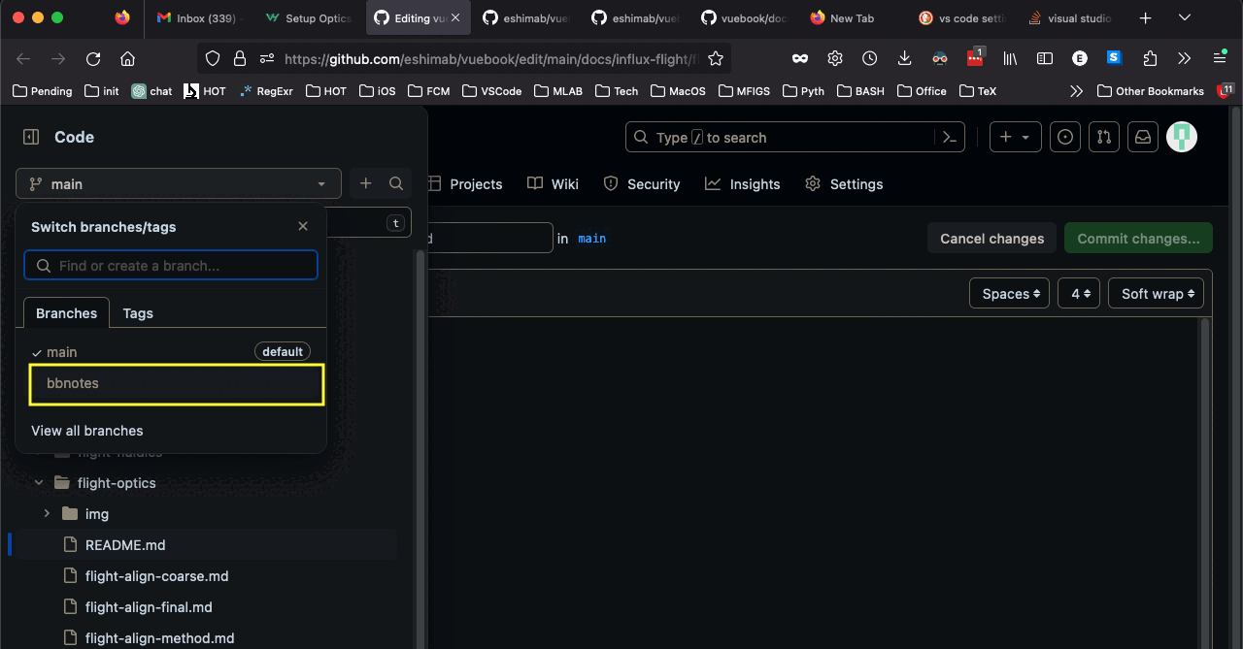Open the red extension icon with badge 1
Image resolution: width=1243 pixels, height=649 pixels.
coord(975,57)
